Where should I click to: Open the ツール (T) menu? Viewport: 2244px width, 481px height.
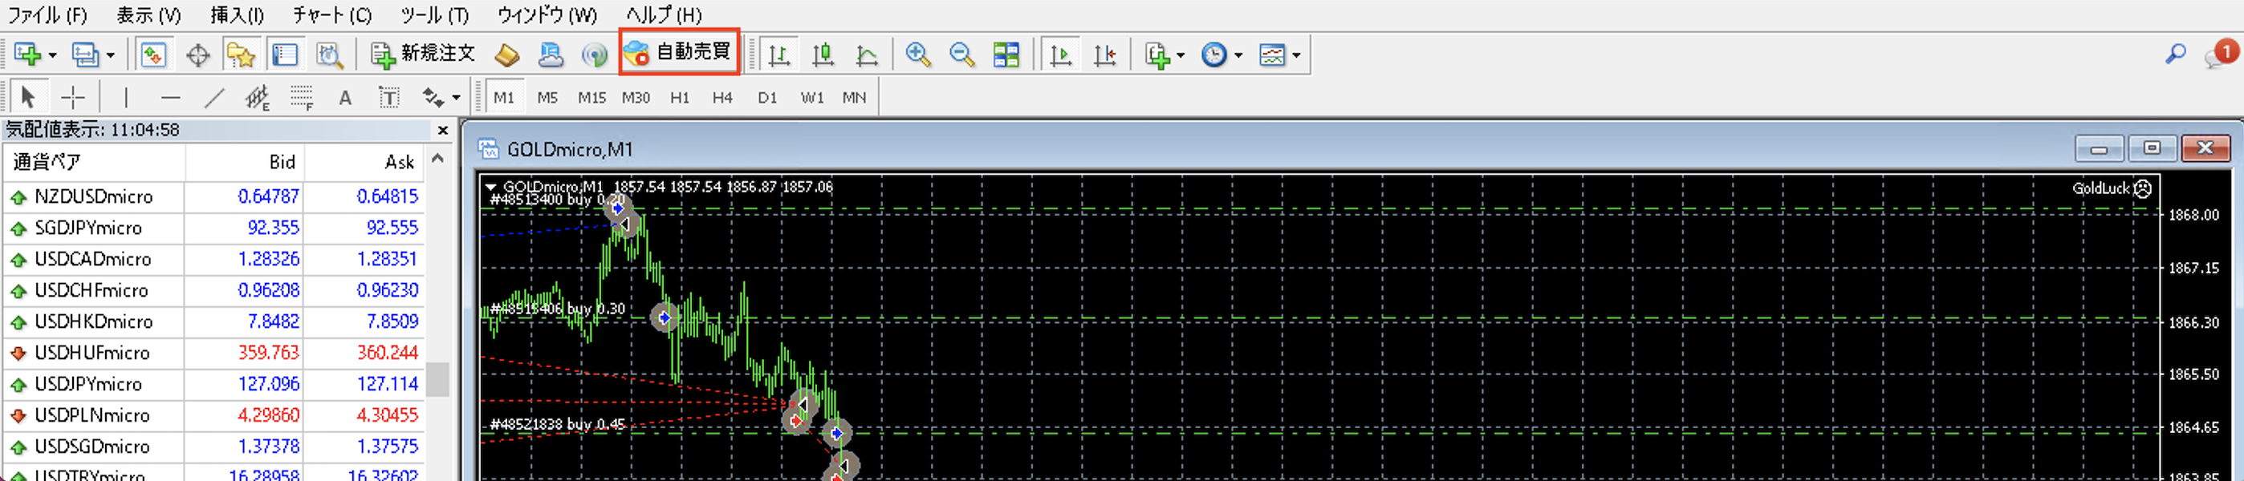pos(434,14)
